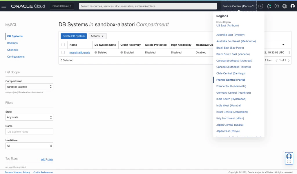The height and width of the screenshot is (174, 297).
Task: Switch region to Brazil South East (Vinhedo)
Action: (x=233, y=54)
